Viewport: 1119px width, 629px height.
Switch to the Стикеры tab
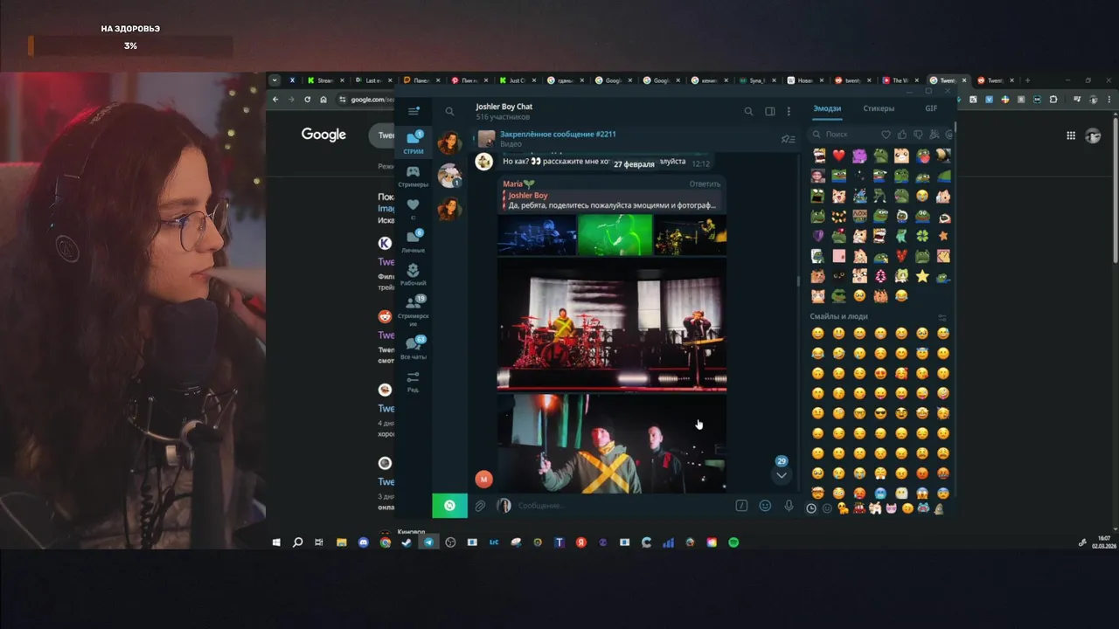[879, 108]
